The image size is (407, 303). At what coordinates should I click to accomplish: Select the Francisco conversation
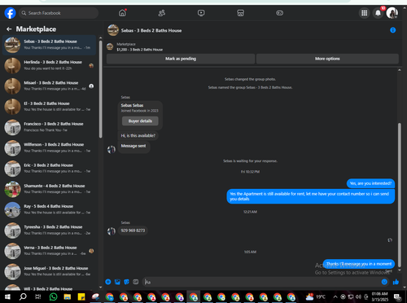click(x=50, y=127)
